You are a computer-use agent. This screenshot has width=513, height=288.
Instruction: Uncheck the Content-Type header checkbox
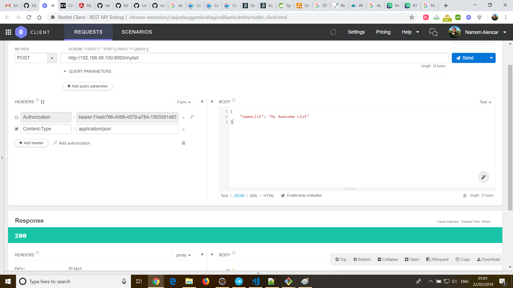click(17, 129)
